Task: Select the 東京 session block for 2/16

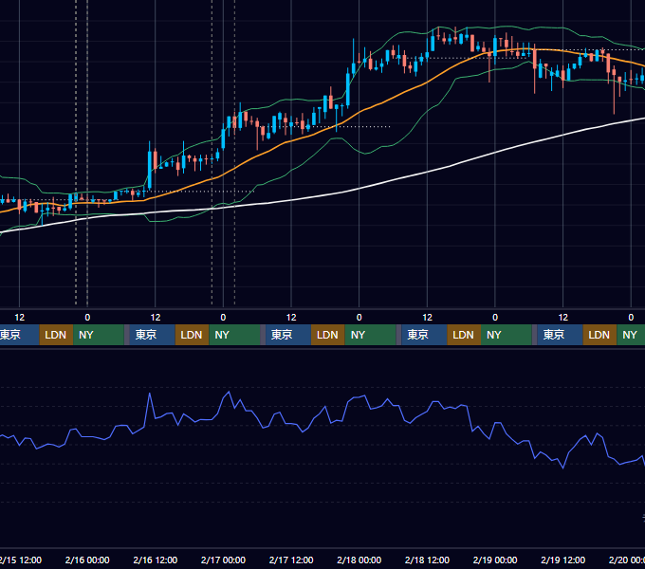Action: point(152,335)
